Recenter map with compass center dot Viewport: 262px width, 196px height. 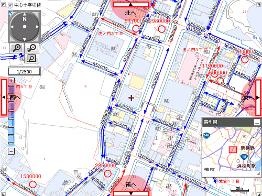pyautogui.click(x=25, y=27)
